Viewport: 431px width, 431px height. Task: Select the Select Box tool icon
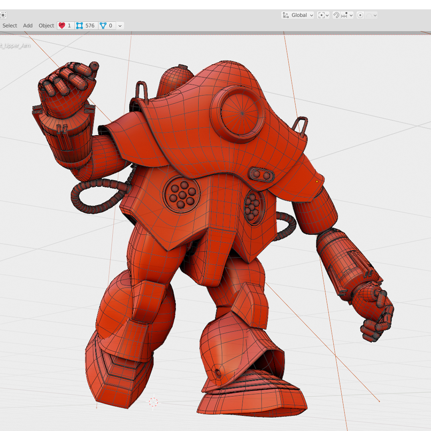tap(3, 15)
